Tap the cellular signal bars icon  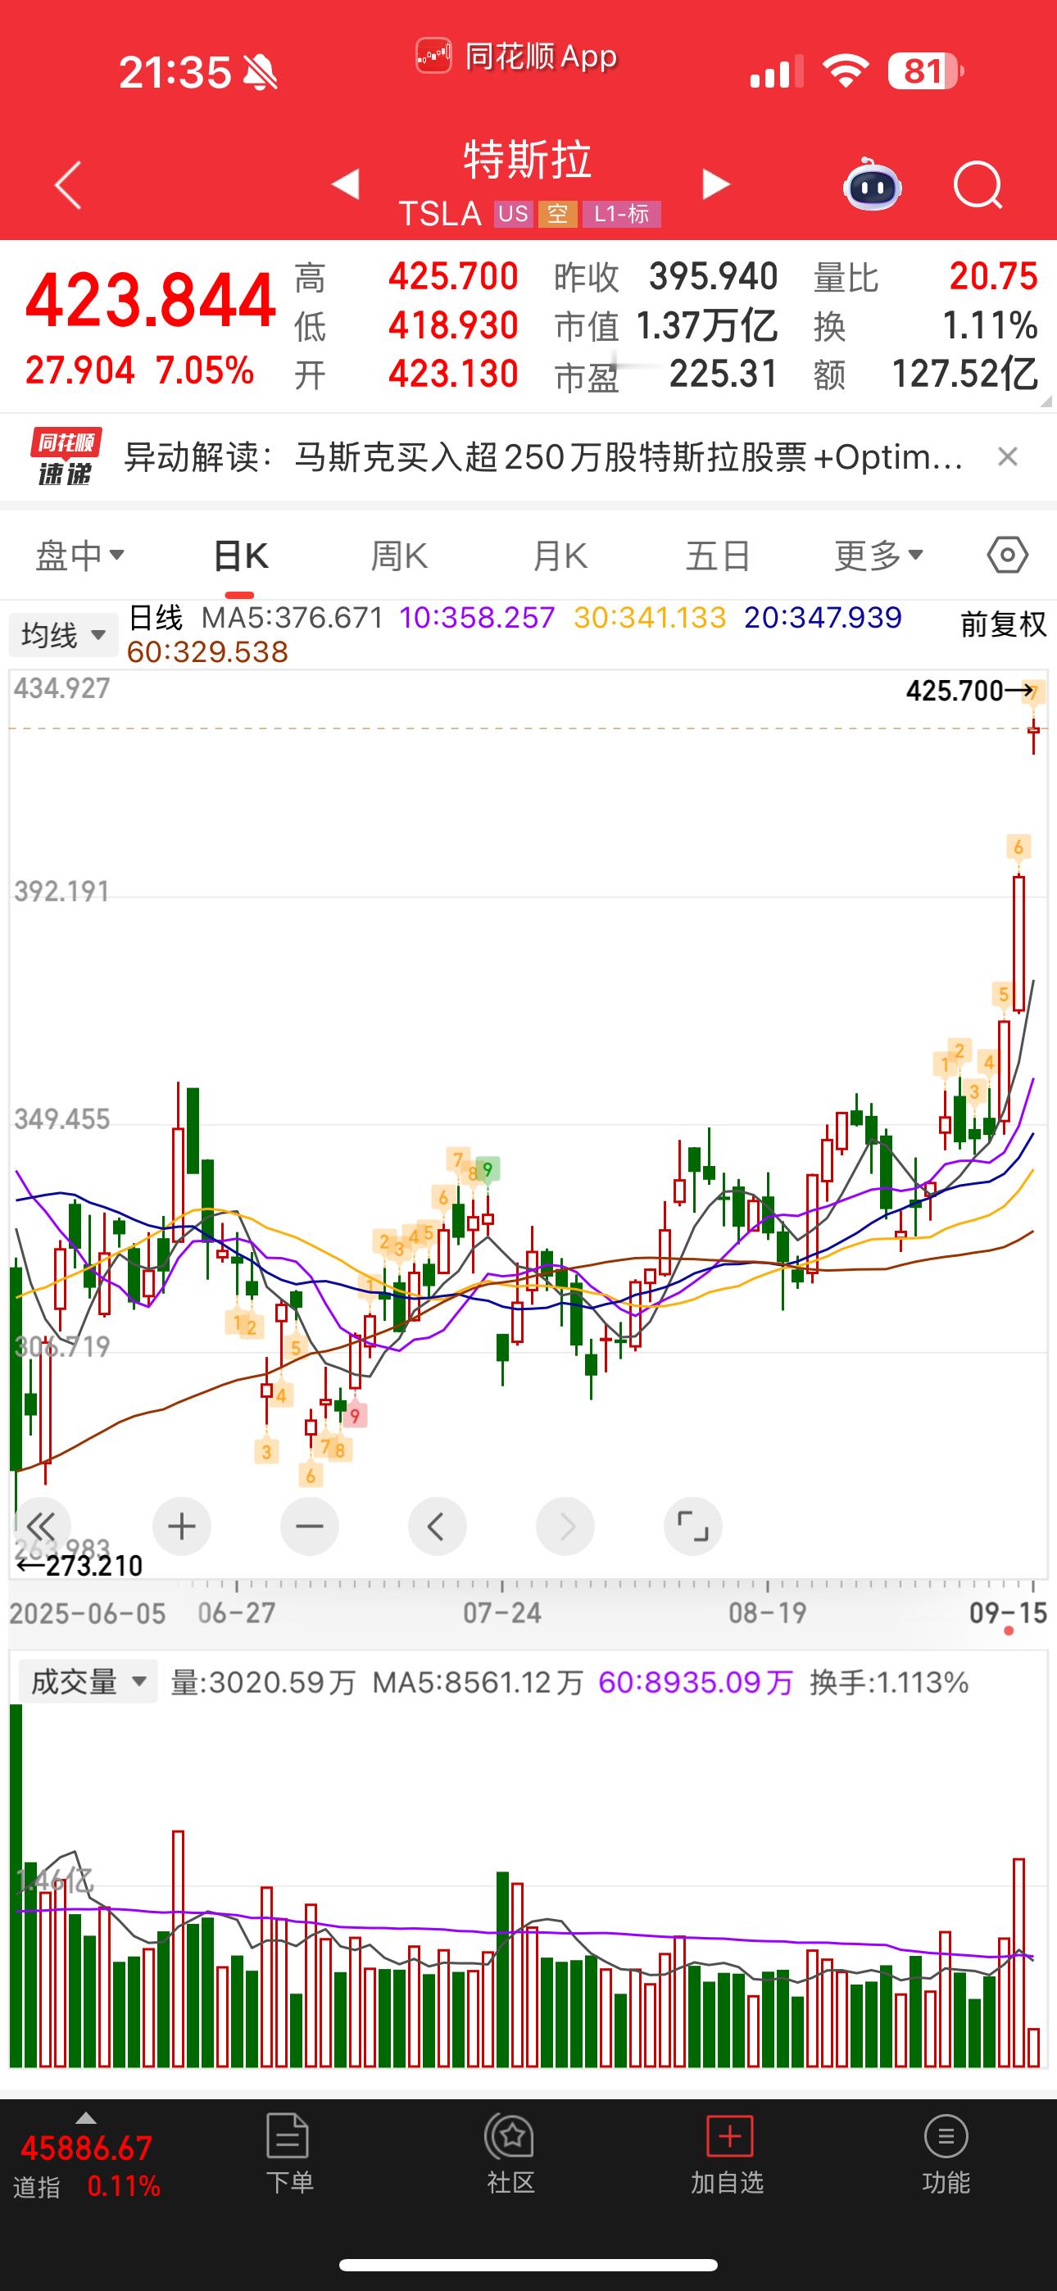coord(776,71)
